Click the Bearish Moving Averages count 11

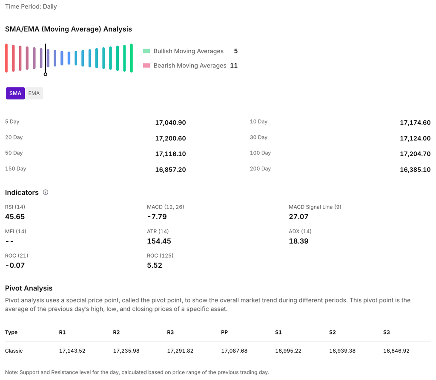pyautogui.click(x=233, y=66)
